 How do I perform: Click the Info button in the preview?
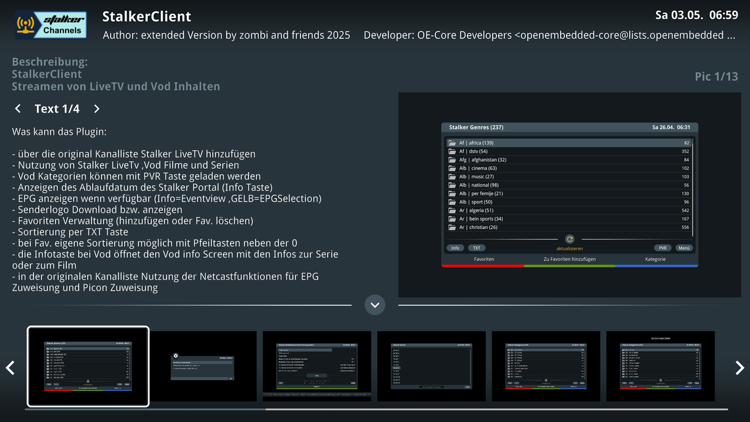pyautogui.click(x=455, y=248)
